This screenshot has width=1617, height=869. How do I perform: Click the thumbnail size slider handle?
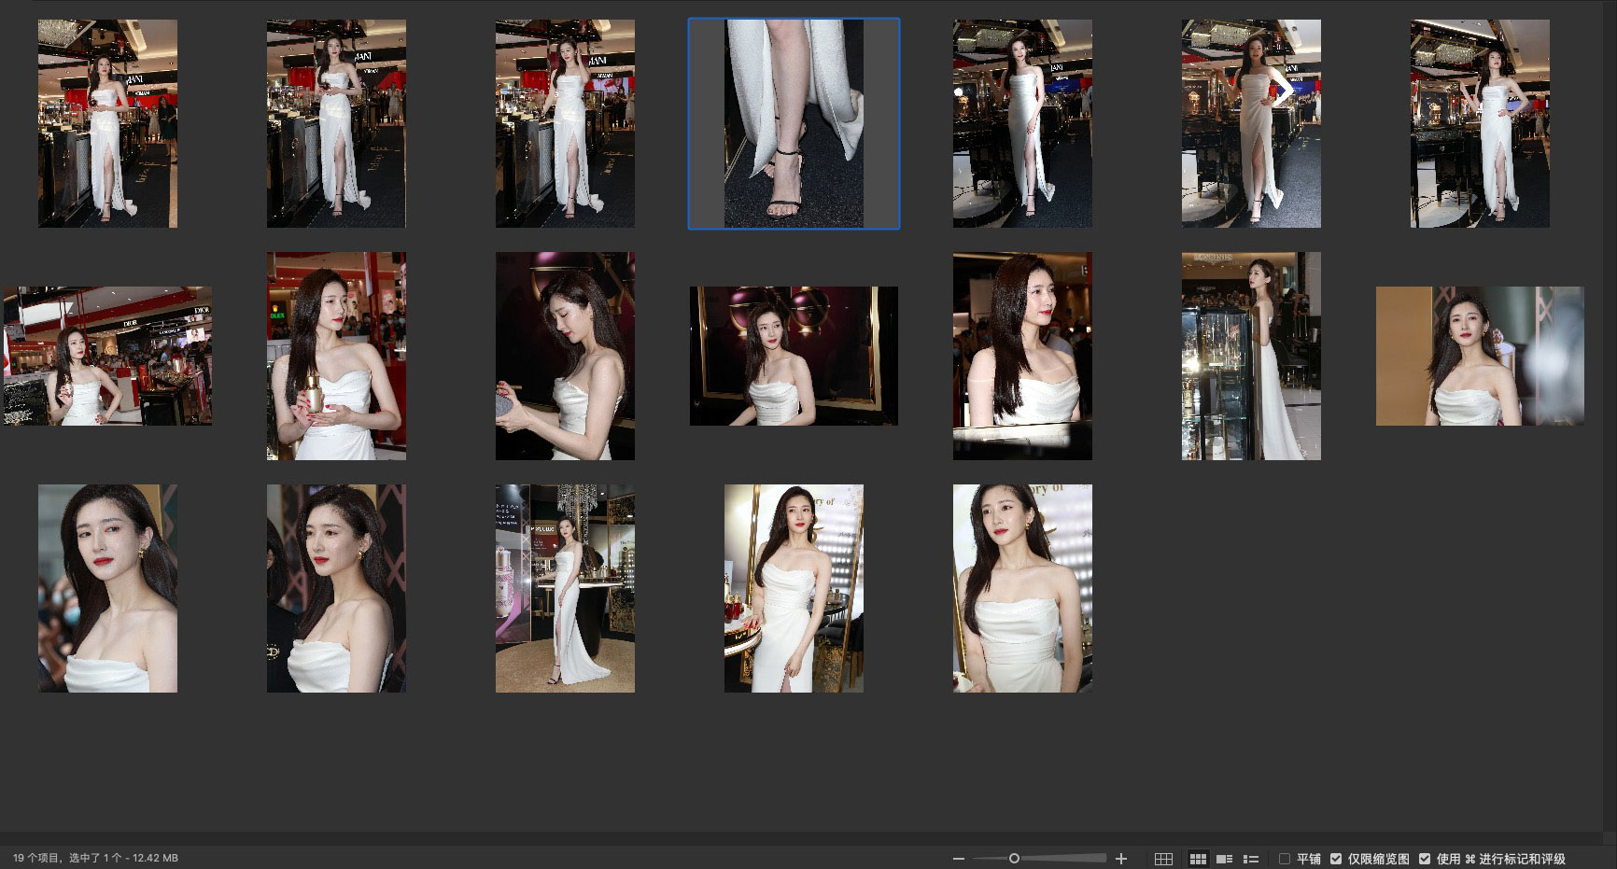1014,859
